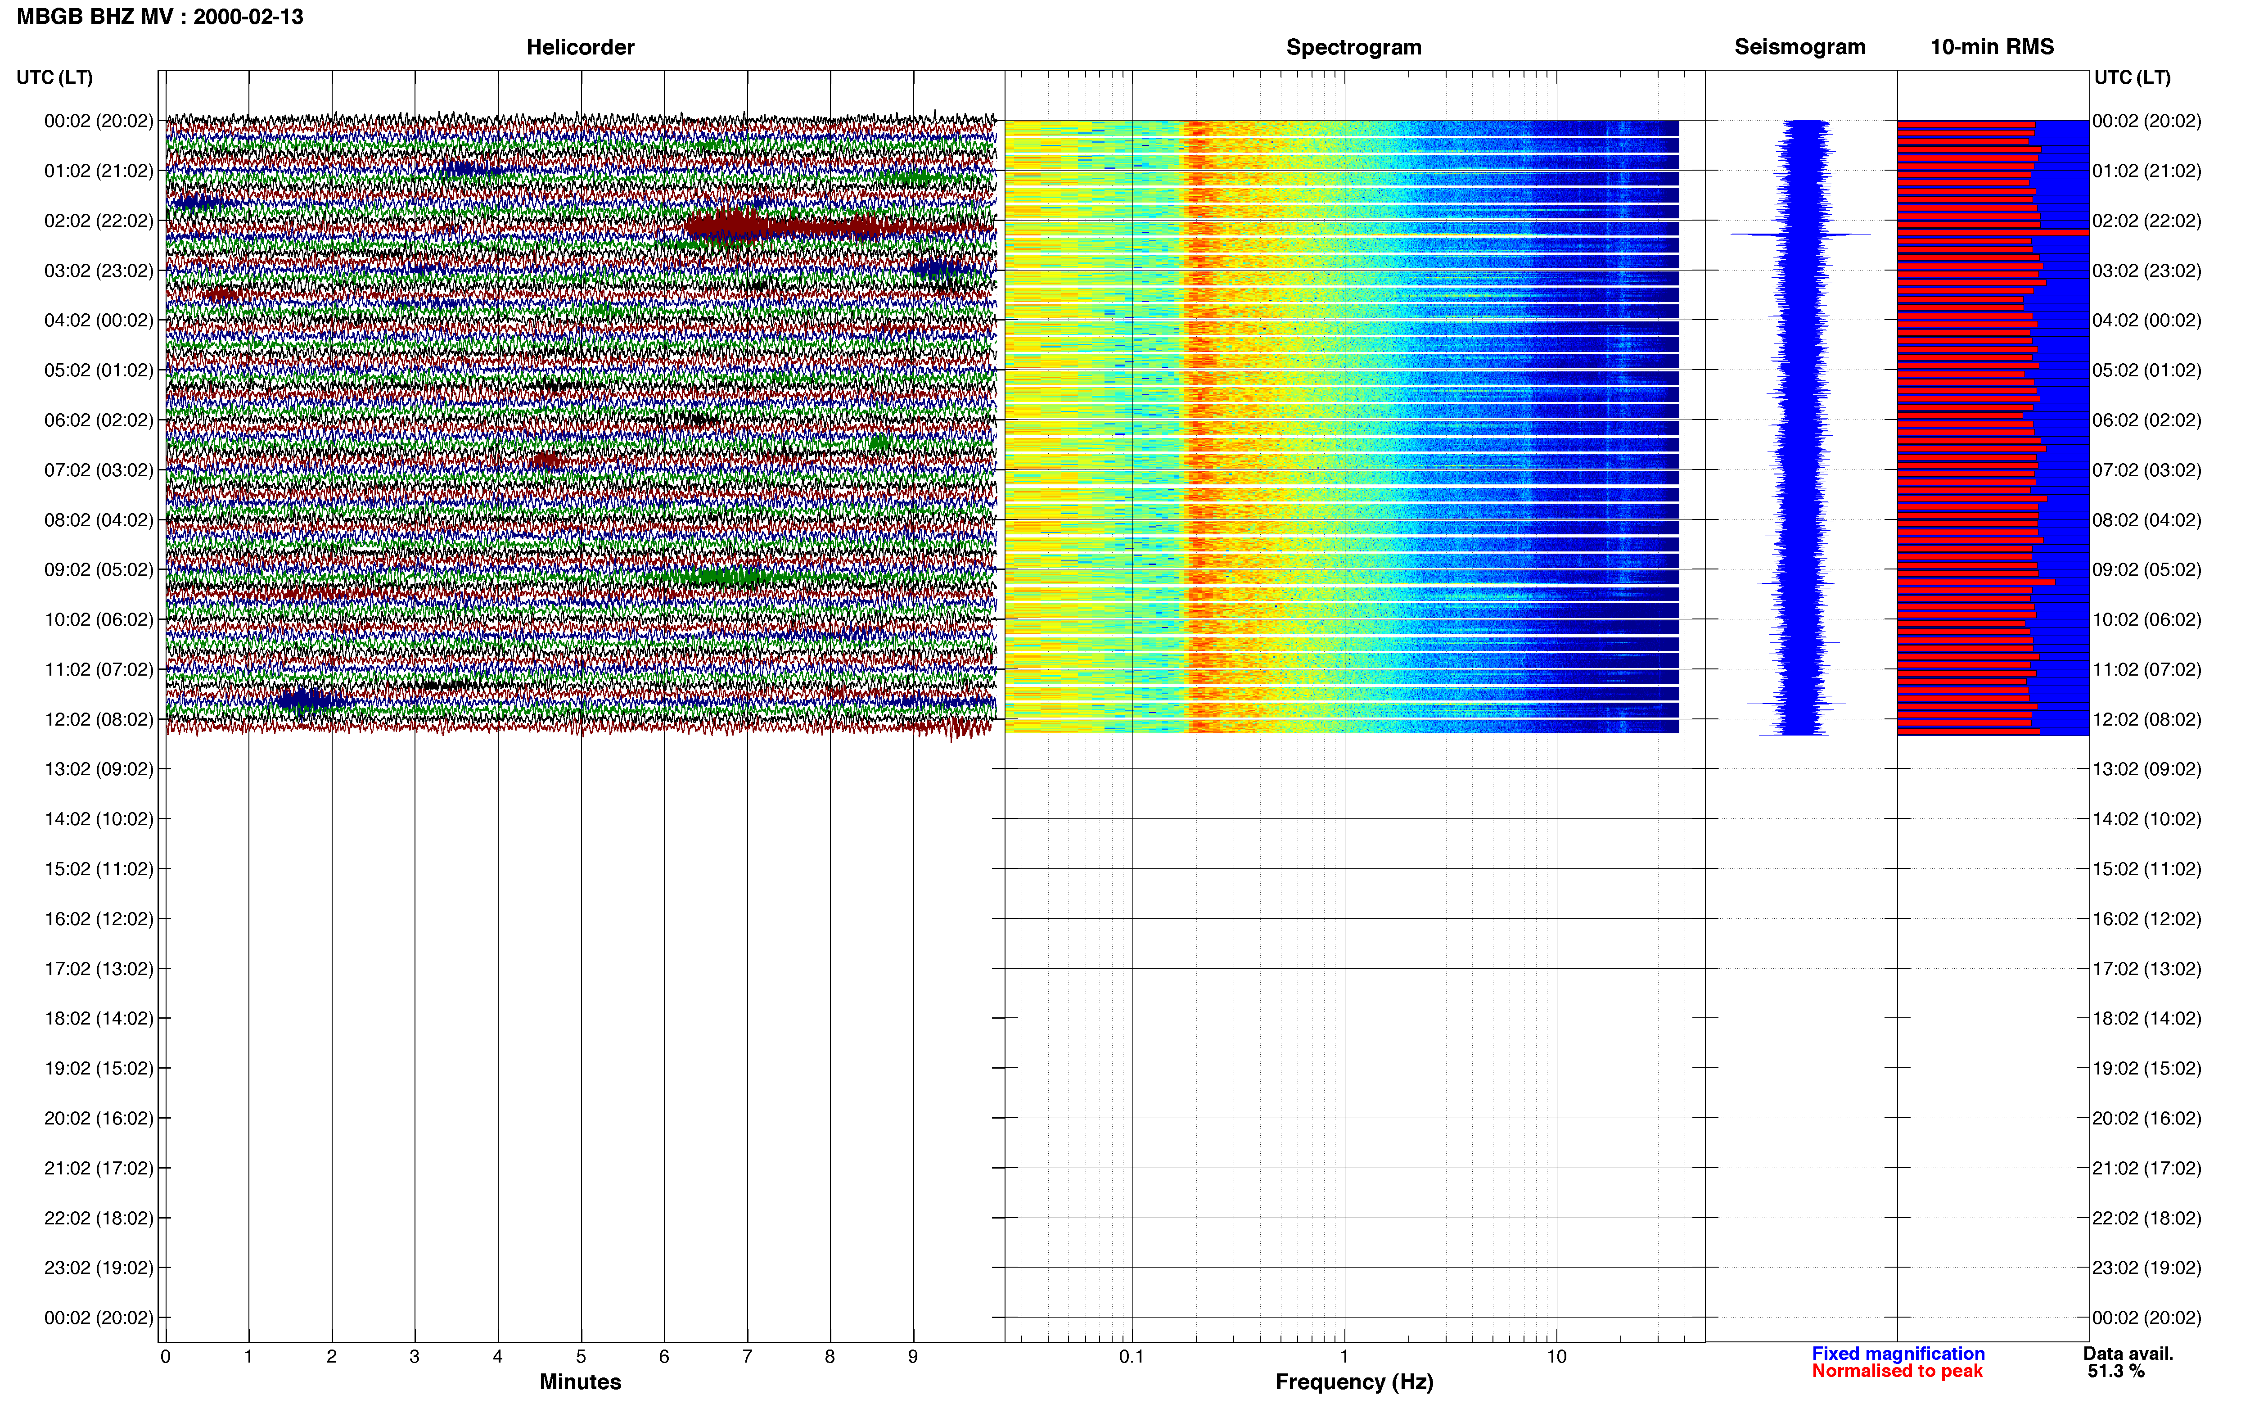Click the '9' tick on the Minutes axis
Screen dimensions: 2259x1413
click(x=913, y=1357)
